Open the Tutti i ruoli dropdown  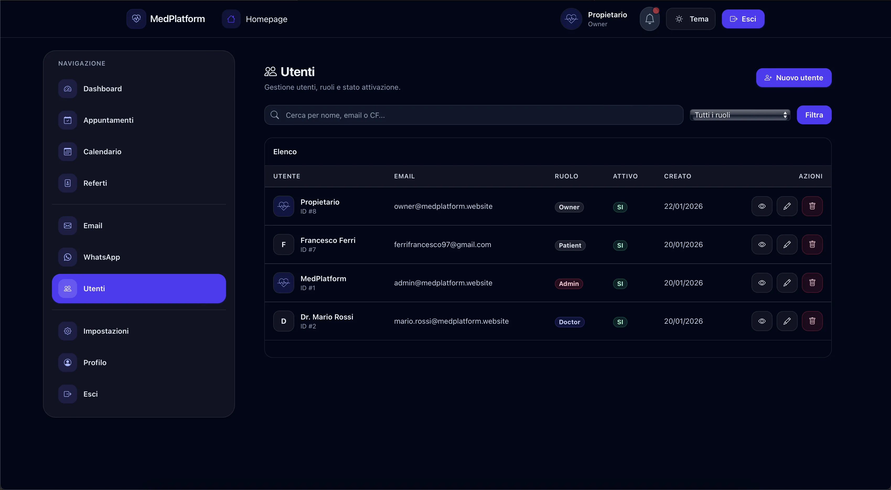click(x=740, y=115)
